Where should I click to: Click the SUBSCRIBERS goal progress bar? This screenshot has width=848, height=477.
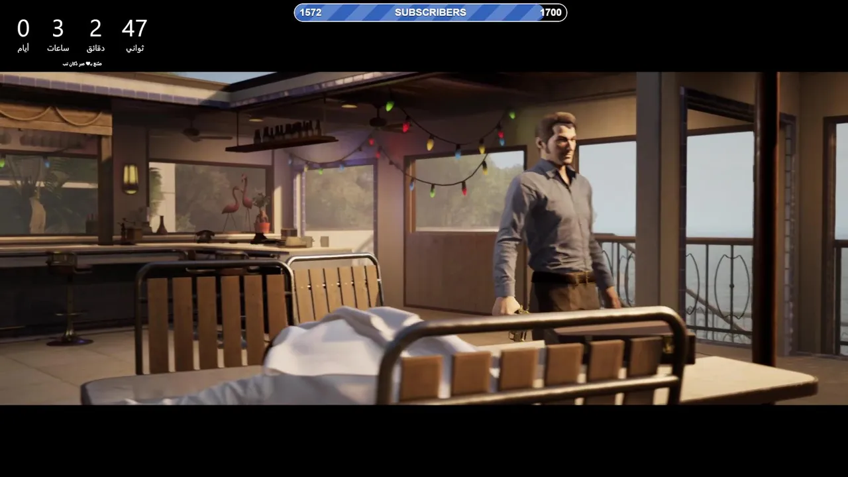[x=431, y=13]
